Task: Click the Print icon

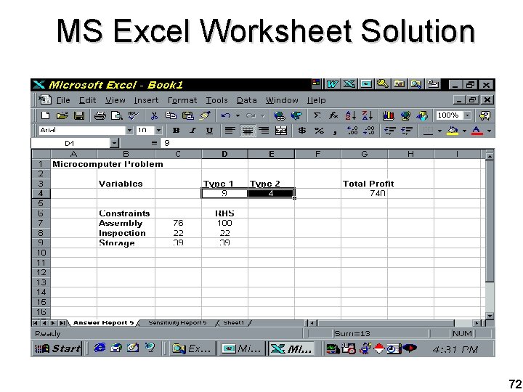Action: click(x=100, y=115)
